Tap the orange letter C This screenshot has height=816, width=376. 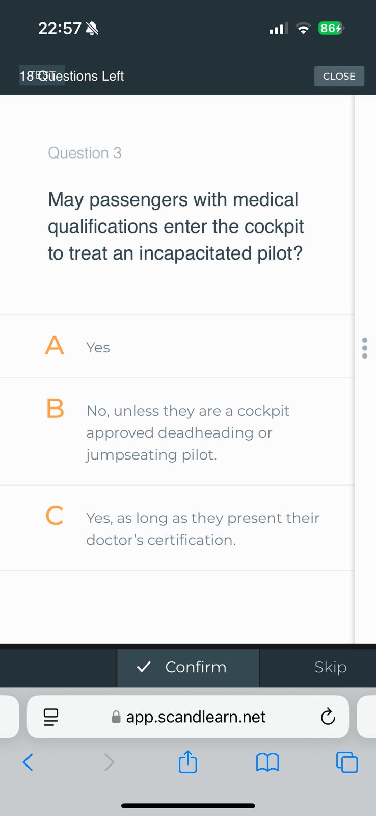55,515
